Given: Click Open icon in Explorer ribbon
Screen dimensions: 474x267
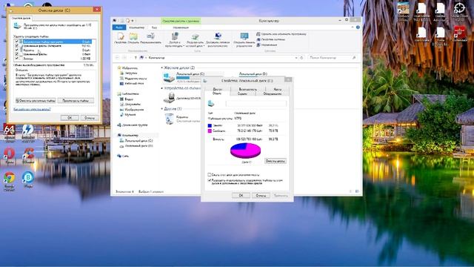Looking at the screenshot, I should click(133, 37).
